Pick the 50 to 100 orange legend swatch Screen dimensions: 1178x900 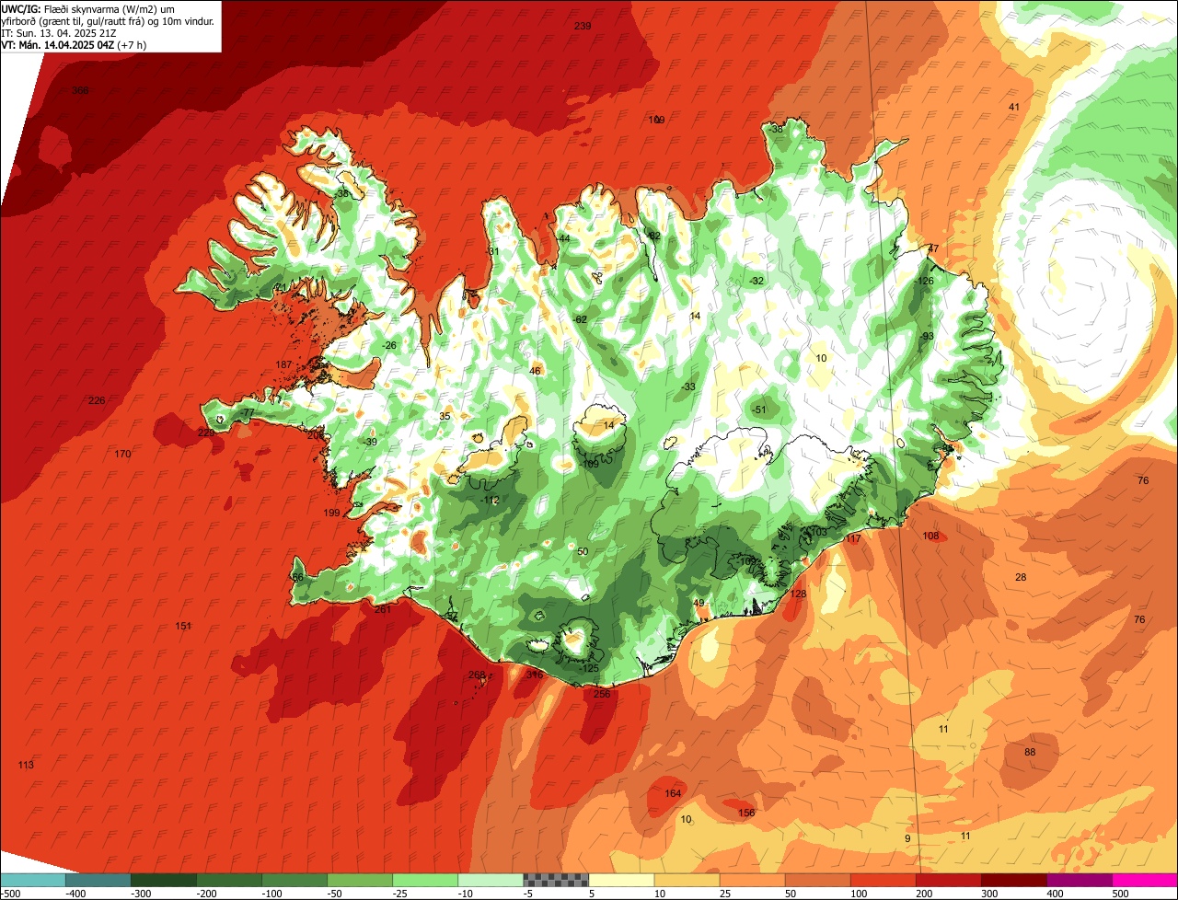click(817, 880)
